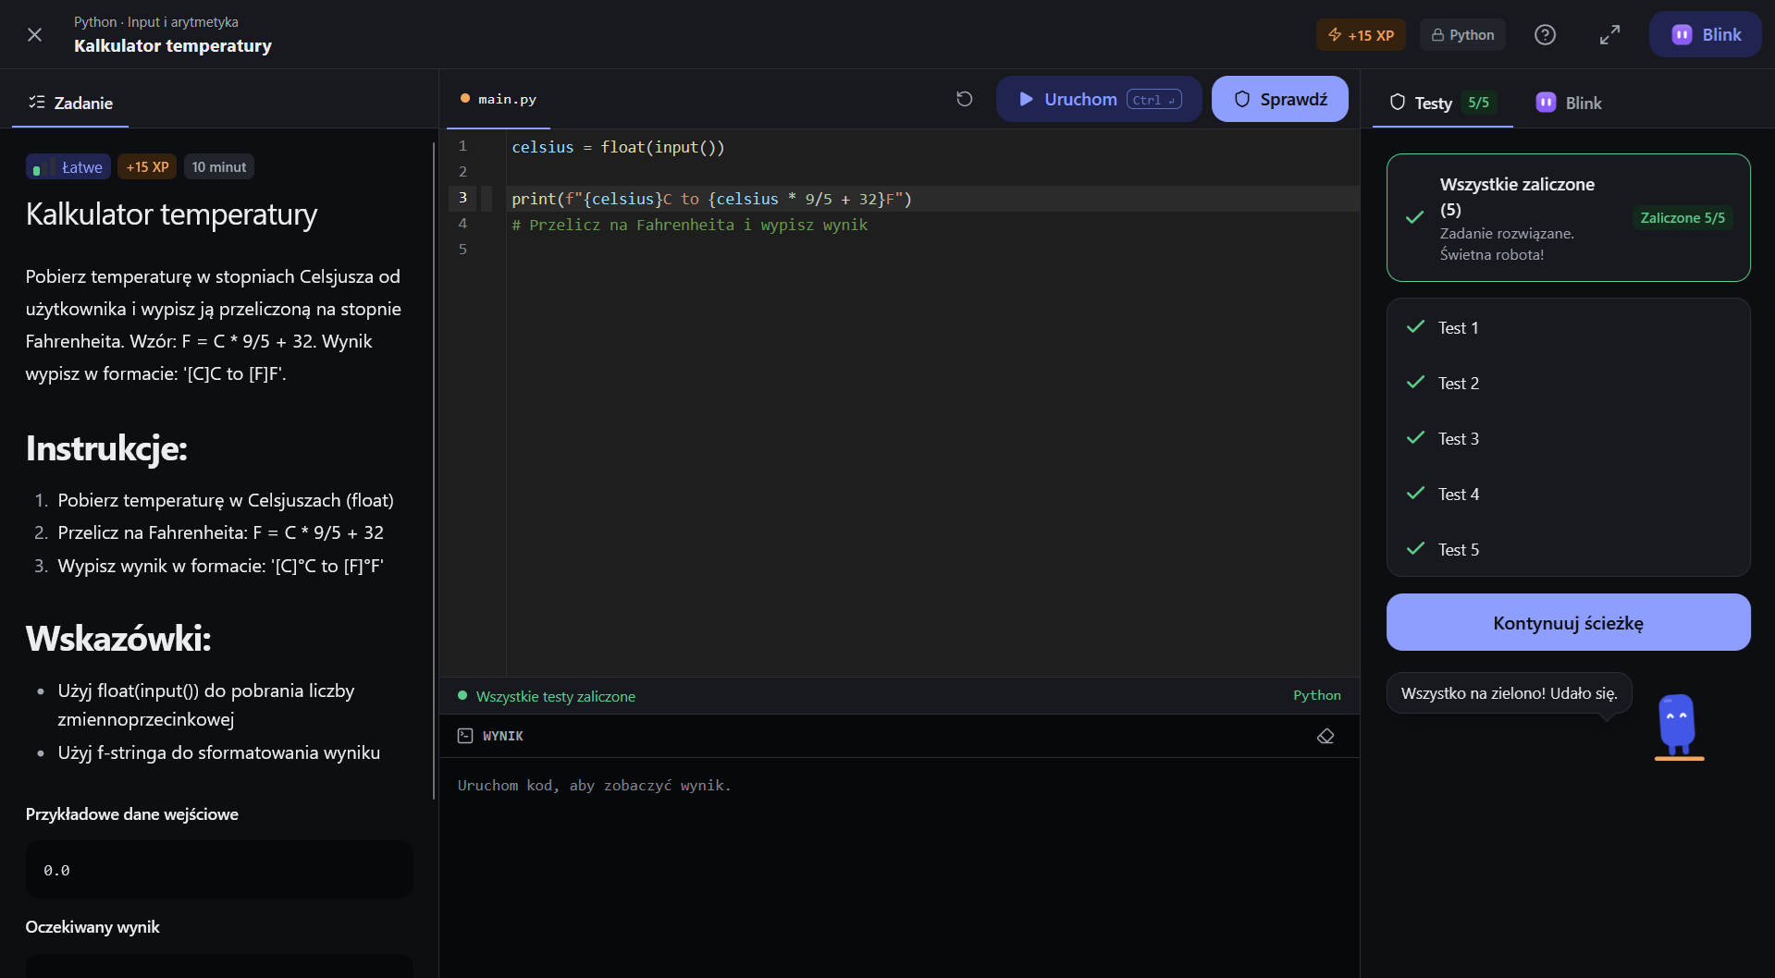Clear output with the eraser icon
Image resolution: width=1775 pixels, height=978 pixels.
point(1325,736)
